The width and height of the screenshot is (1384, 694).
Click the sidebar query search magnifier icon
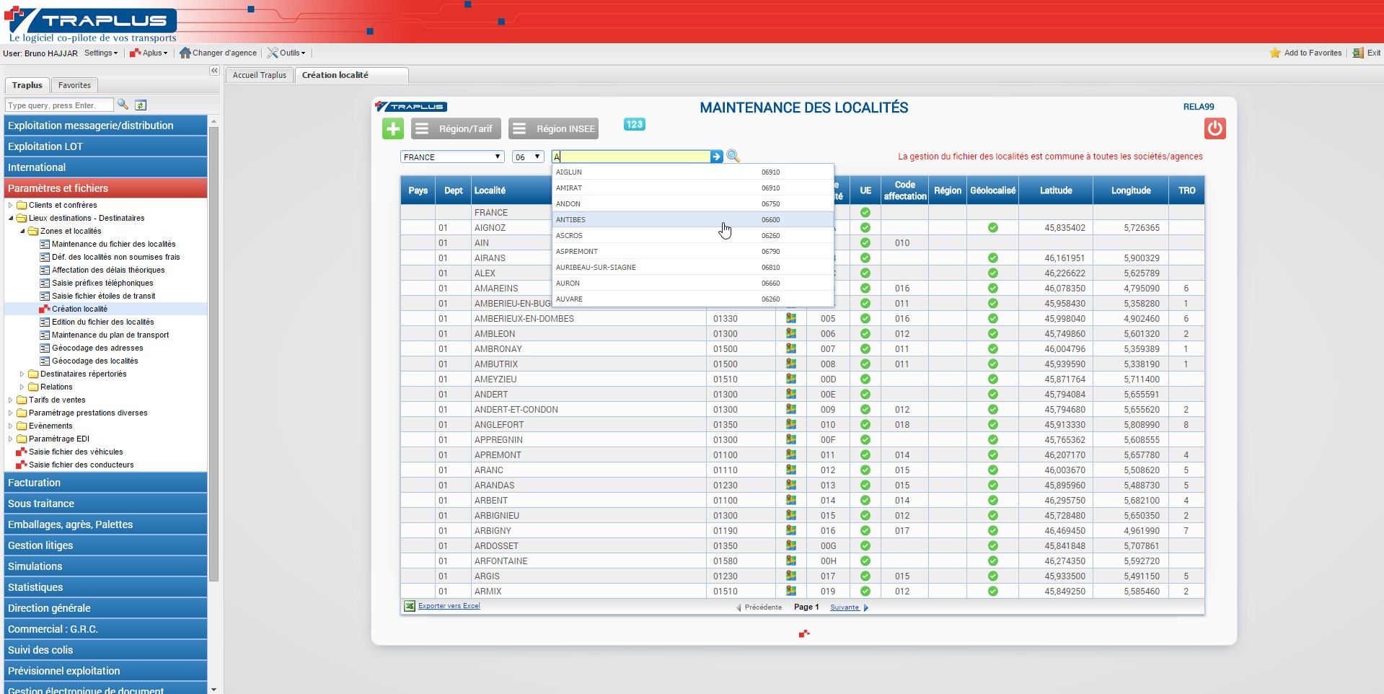(x=123, y=105)
